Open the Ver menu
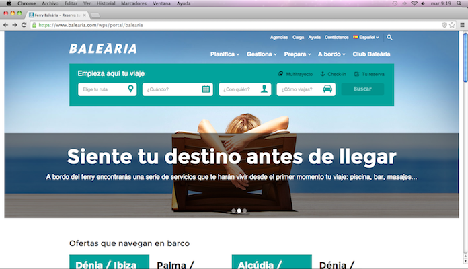Viewport: 468px width, 269px height. 87,3
